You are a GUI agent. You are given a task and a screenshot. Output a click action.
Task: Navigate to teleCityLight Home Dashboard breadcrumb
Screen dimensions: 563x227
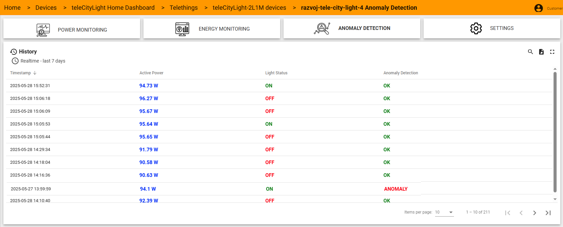coord(113,8)
